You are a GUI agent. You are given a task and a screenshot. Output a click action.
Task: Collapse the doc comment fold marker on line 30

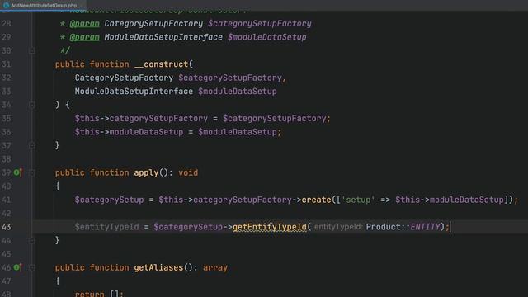(31, 51)
